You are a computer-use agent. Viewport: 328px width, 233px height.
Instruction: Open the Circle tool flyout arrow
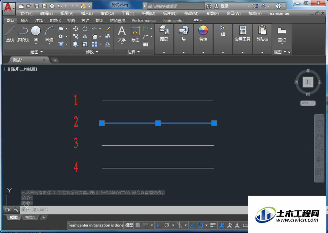click(36, 44)
